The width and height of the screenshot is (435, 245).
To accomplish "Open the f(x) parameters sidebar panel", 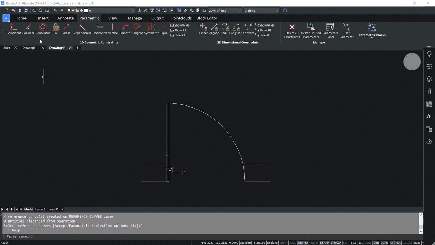I will click(x=429, y=116).
